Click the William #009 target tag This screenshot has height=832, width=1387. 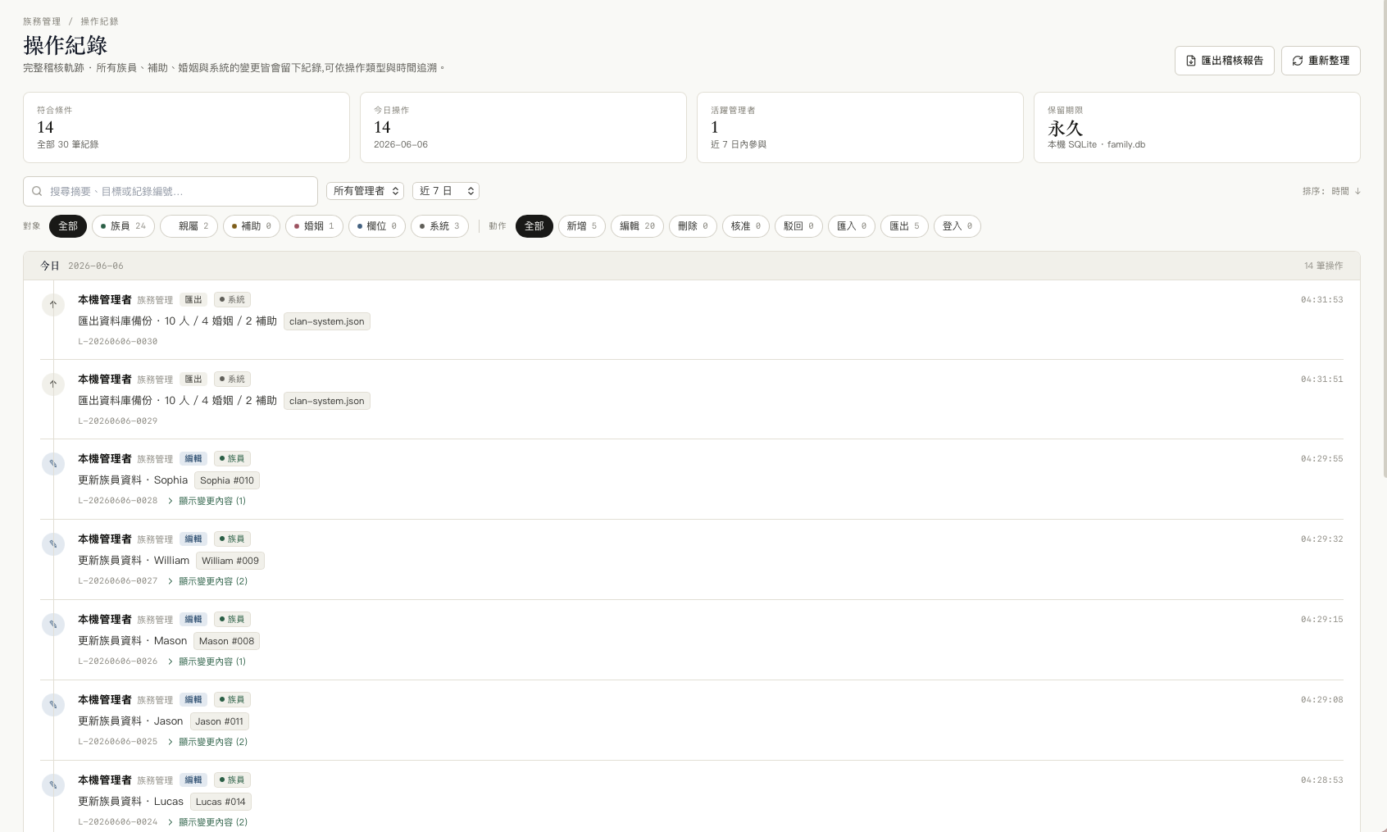pyautogui.click(x=230, y=561)
